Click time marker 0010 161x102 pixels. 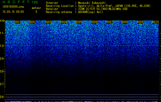click(156, 22)
